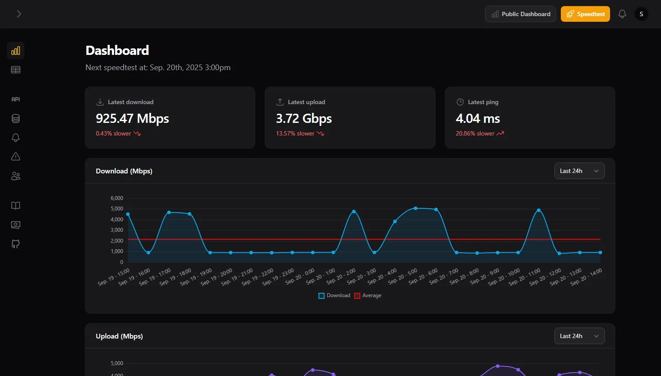Expand the sidebar with the chevron arrow
Screen dimensions: 661x376
[x=19, y=14]
